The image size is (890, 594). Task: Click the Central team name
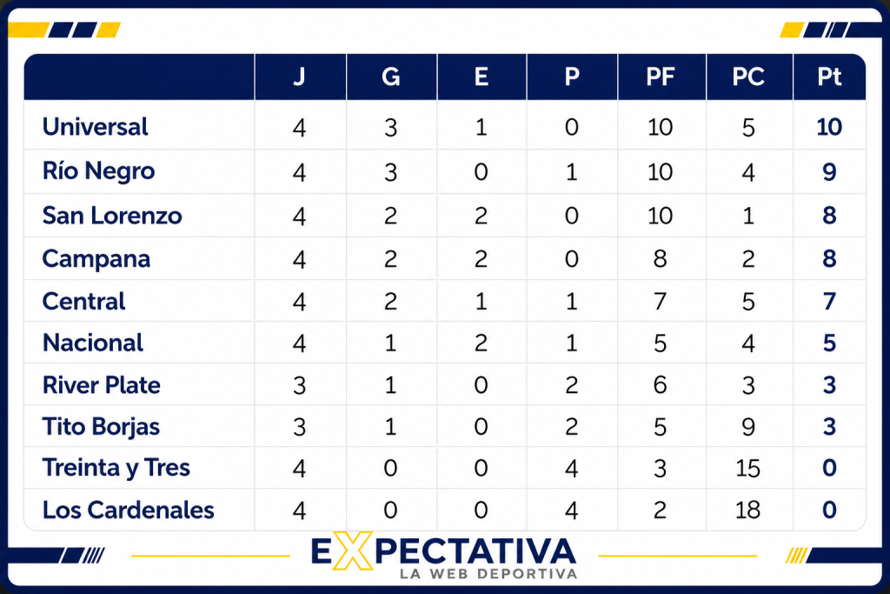(83, 302)
